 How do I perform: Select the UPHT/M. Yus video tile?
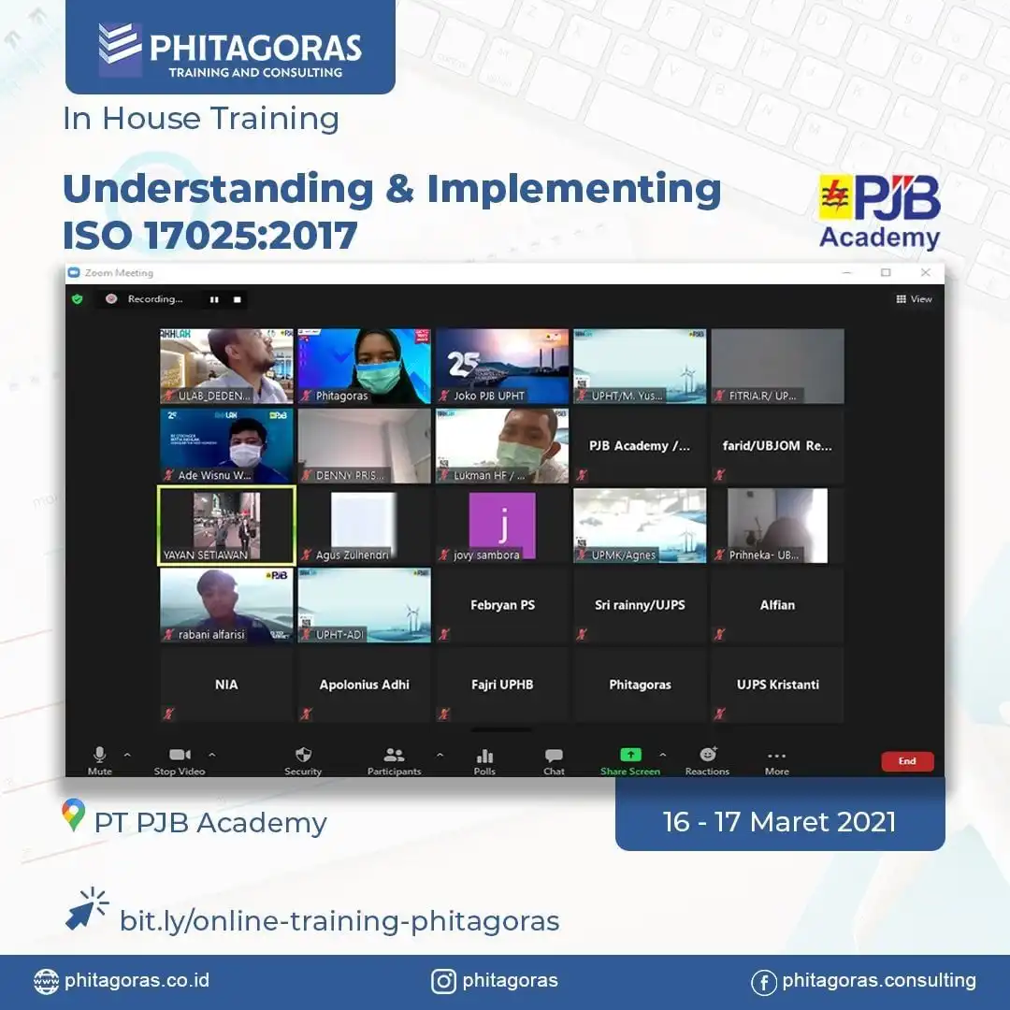point(640,366)
